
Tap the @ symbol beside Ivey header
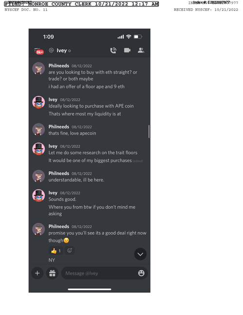point(52,50)
